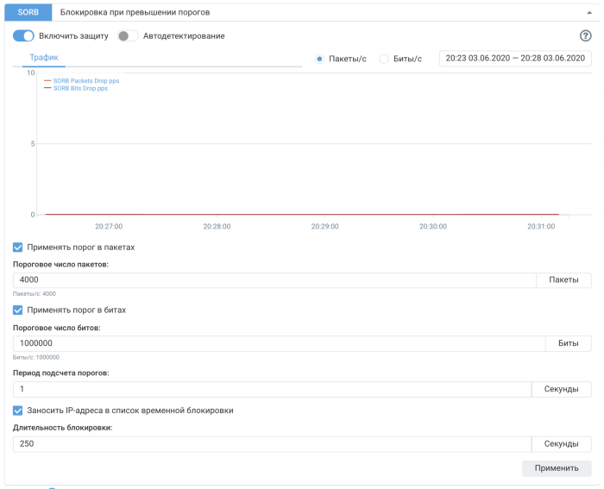
Task: Click the help question mark icon
Action: click(x=586, y=36)
